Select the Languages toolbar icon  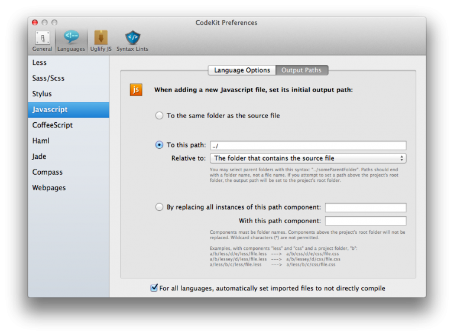coord(71,41)
